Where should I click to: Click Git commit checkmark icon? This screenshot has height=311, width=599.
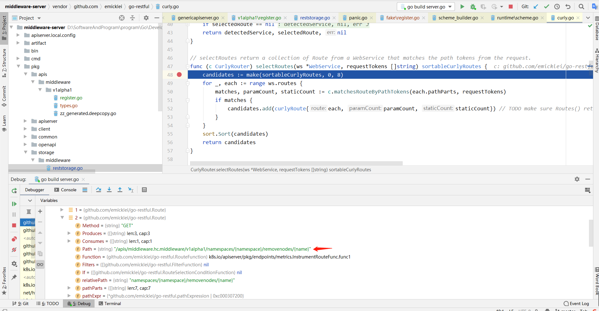pos(546,7)
